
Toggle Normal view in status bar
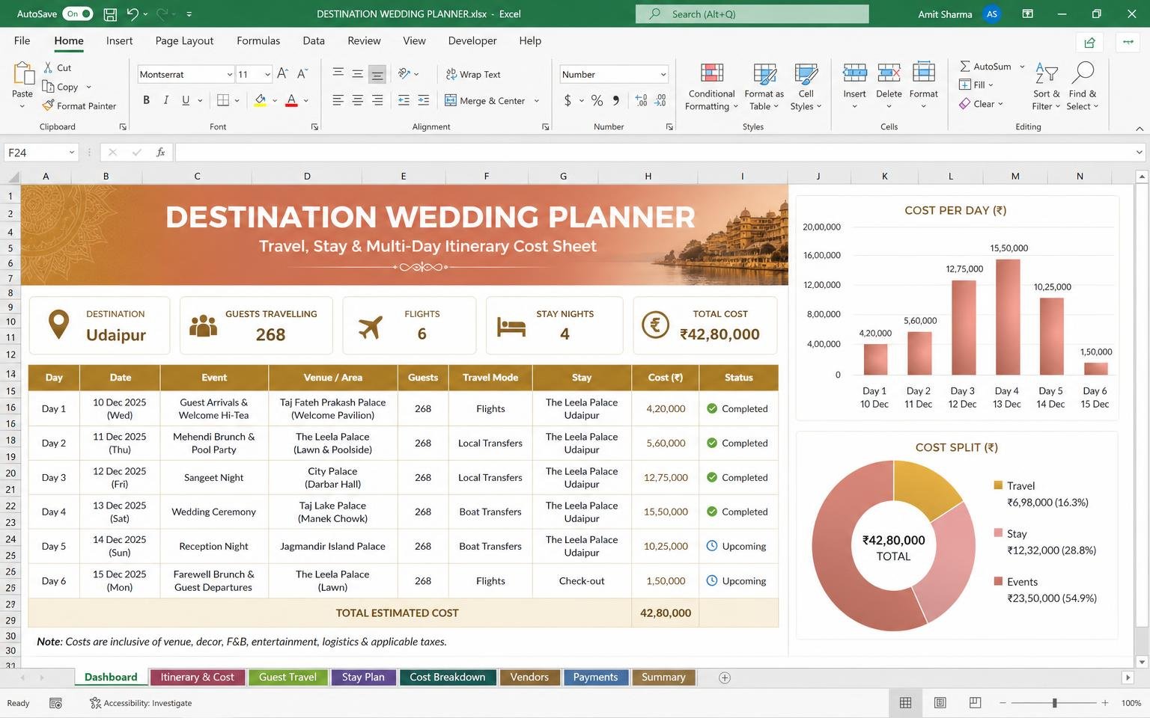click(905, 702)
